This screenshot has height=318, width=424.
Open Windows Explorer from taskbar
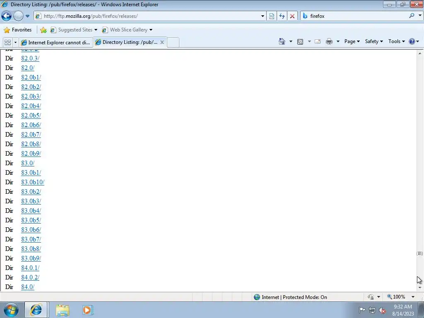[63, 310]
